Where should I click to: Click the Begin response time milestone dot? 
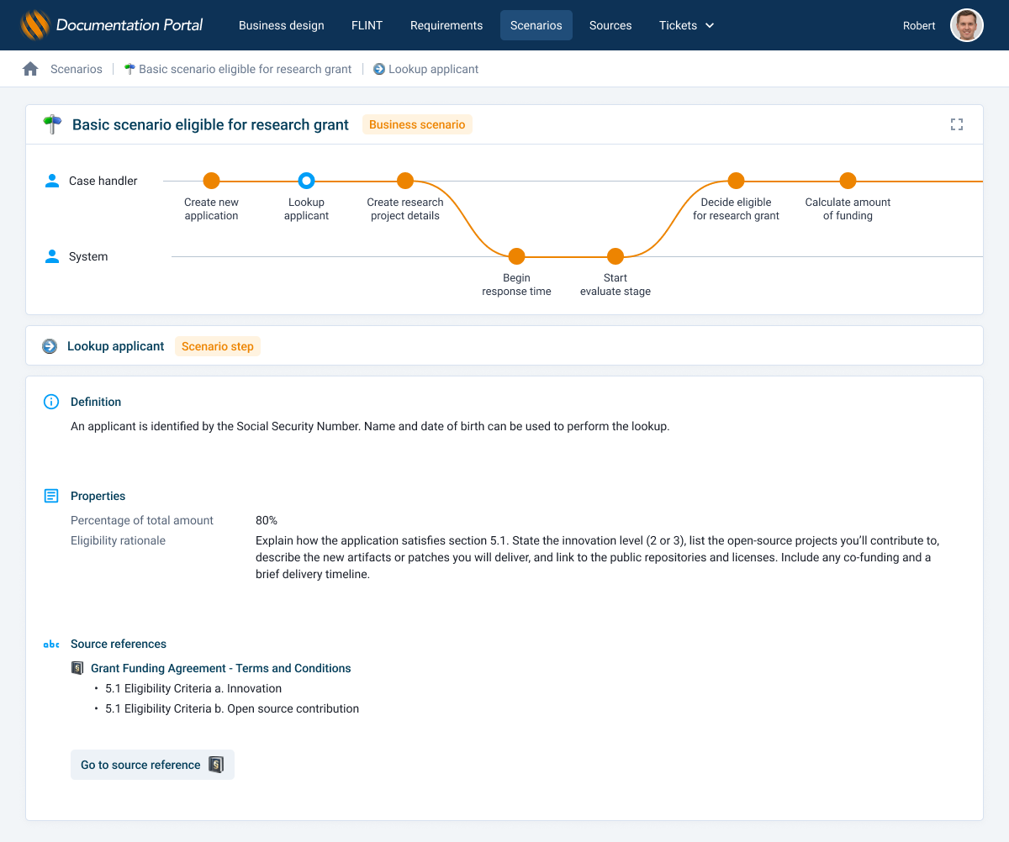click(x=516, y=255)
